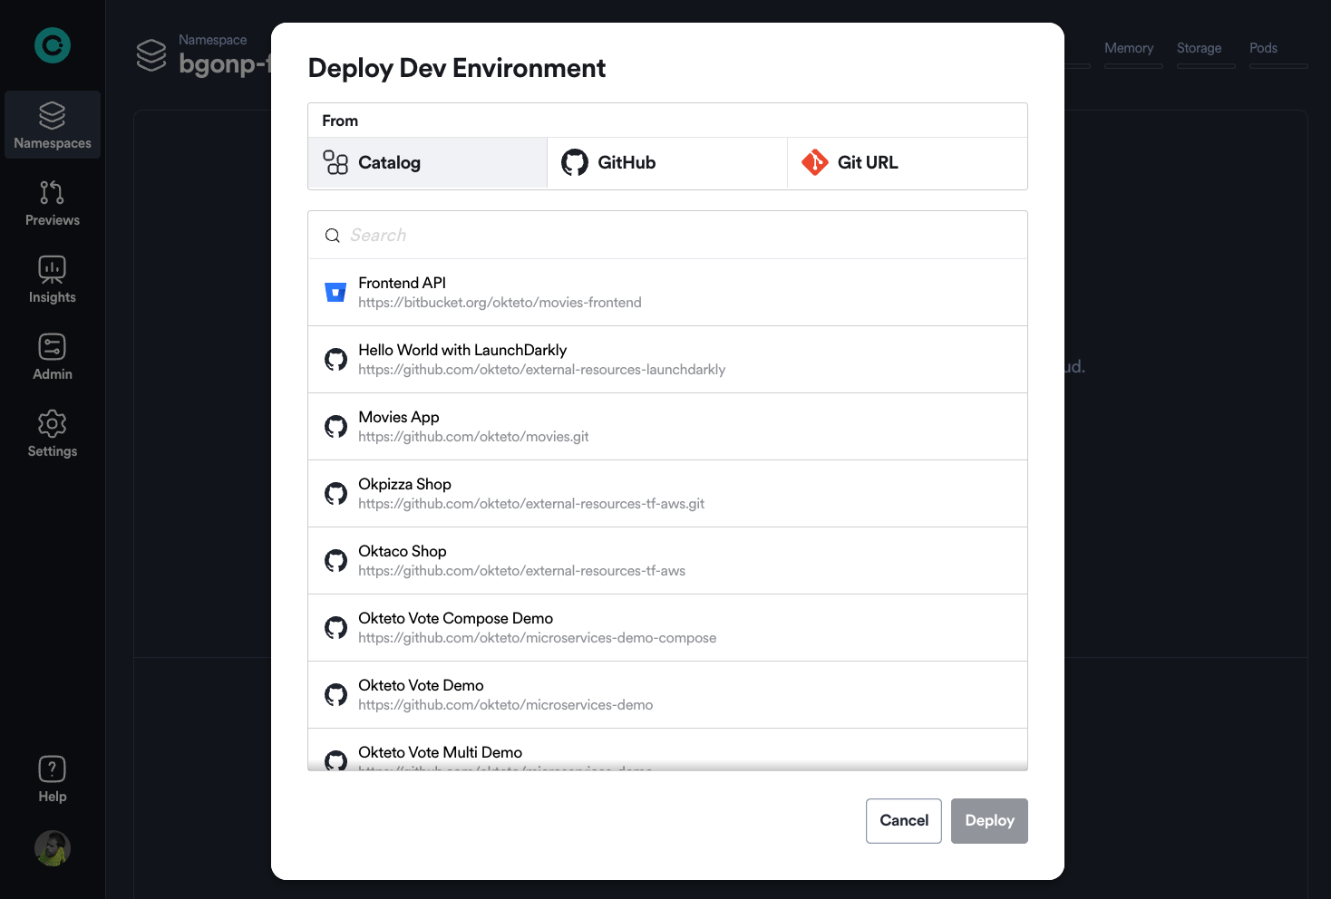Image resolution: width=1331 pixels, height=899 pixels.
Task: Select the Previews sidebar icon
Action: (52, 201)
